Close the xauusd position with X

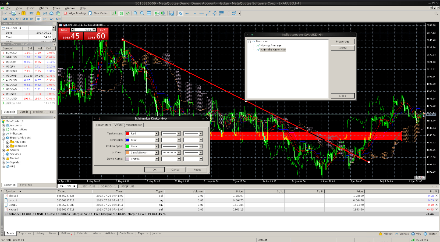437,209
